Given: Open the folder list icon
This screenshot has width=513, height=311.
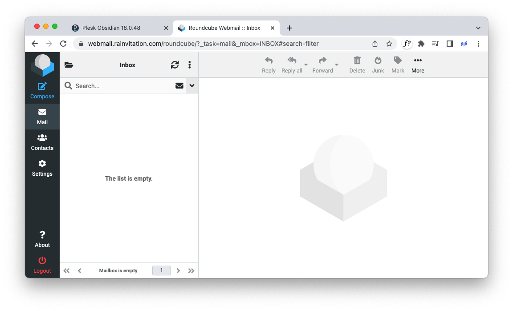Looking at the screenshot, I should click(x=69, y=65).
